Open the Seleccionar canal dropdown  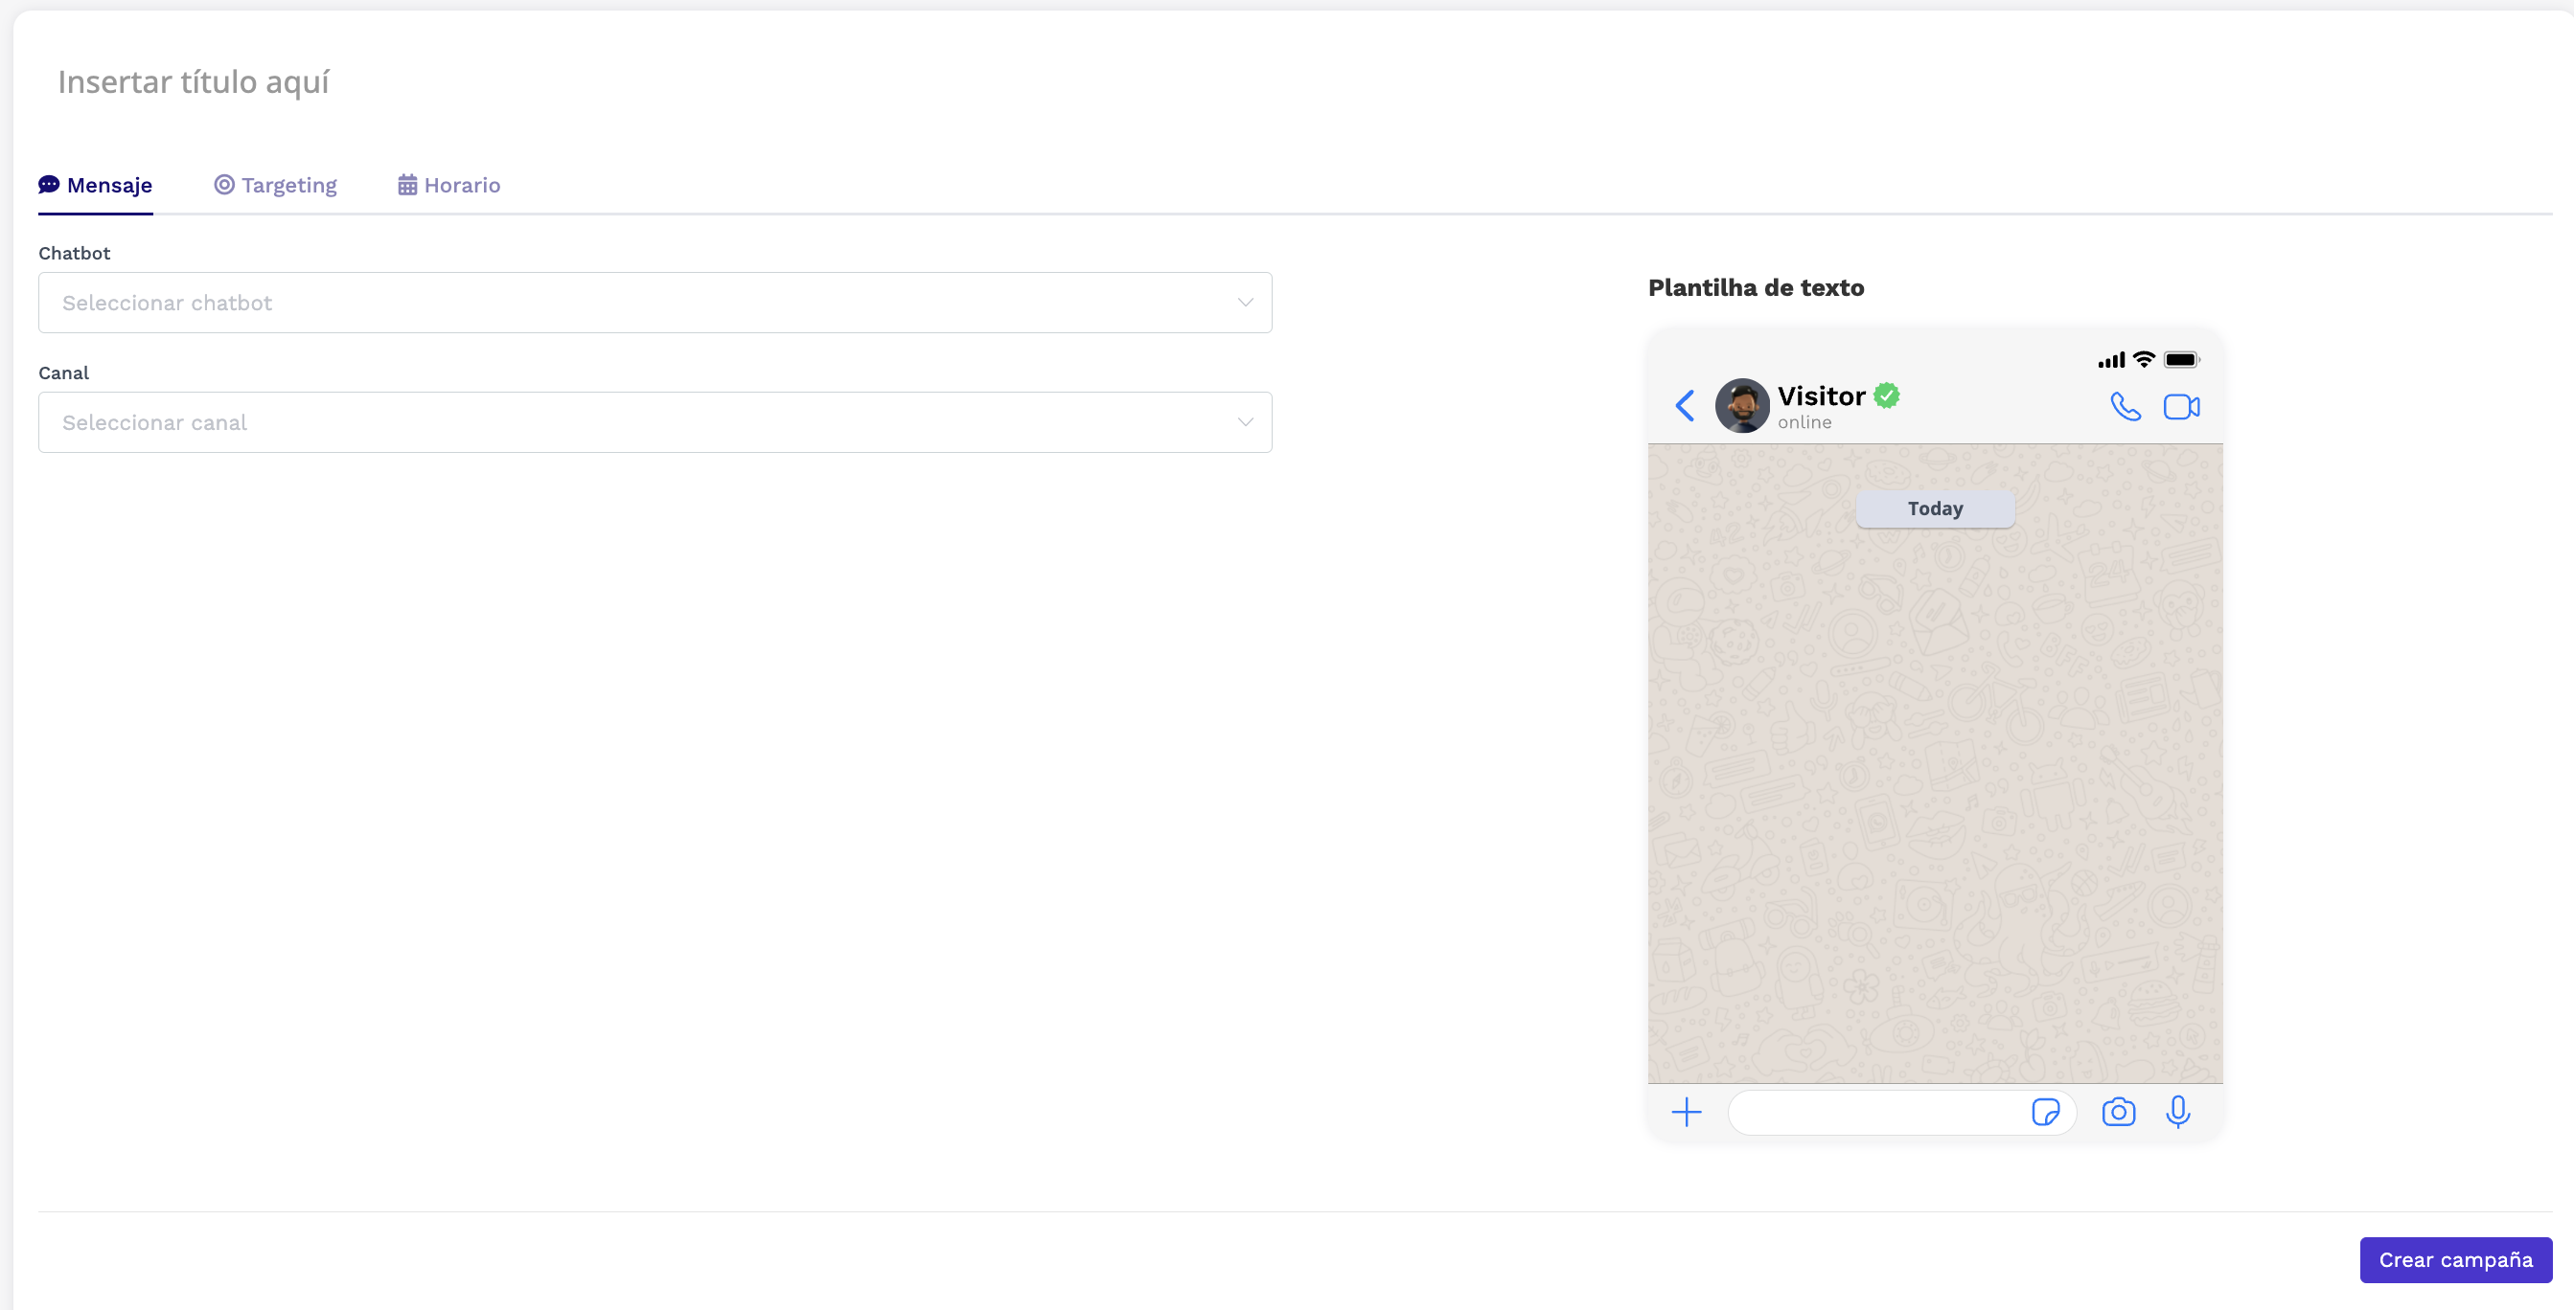click(x=655, y=422)
